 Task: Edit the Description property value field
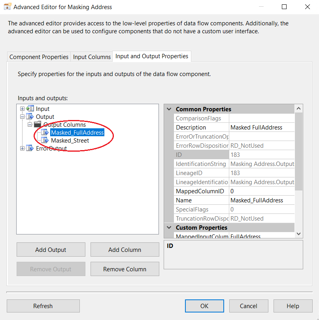point(262,128)
